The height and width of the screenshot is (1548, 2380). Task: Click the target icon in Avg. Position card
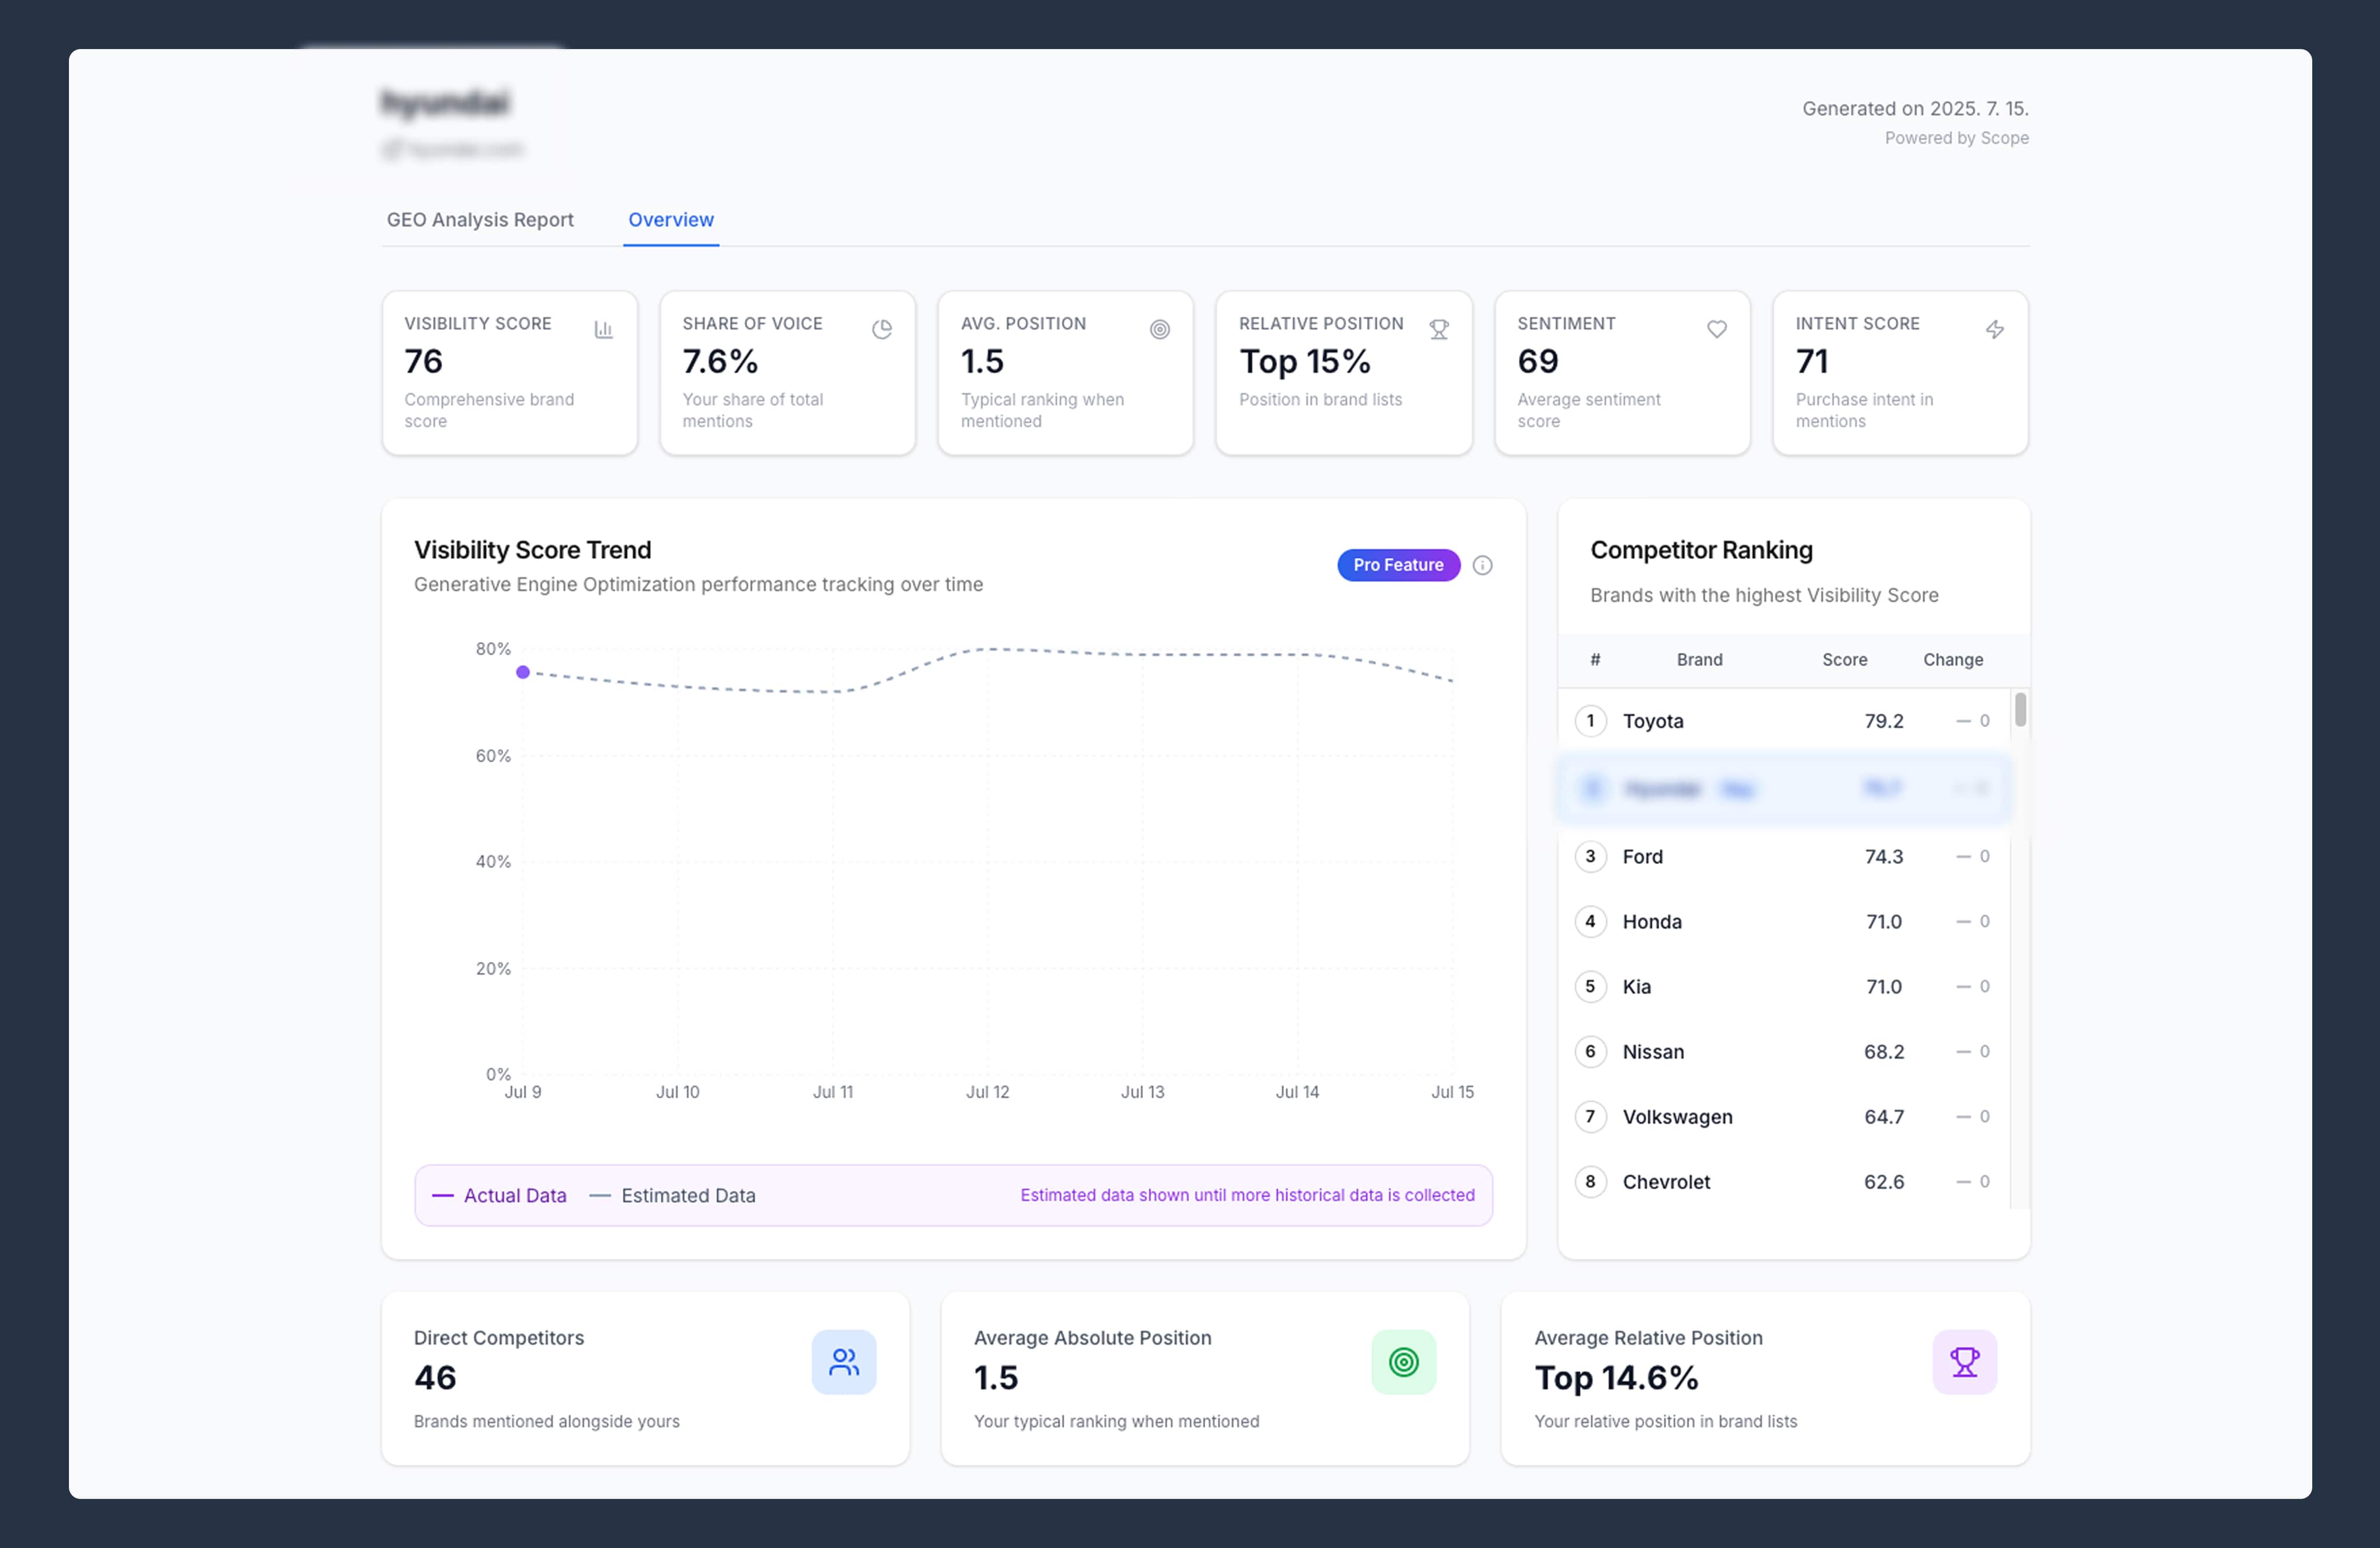[x=1159, y=329]
